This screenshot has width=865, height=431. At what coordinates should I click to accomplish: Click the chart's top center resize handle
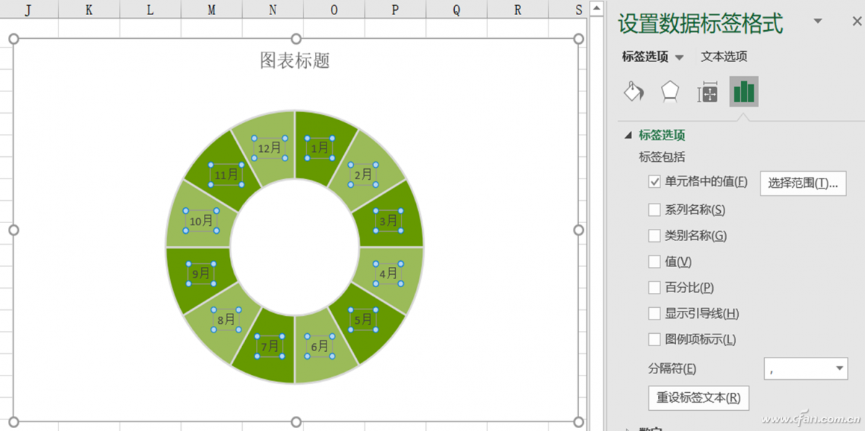(x=296, y=38)
